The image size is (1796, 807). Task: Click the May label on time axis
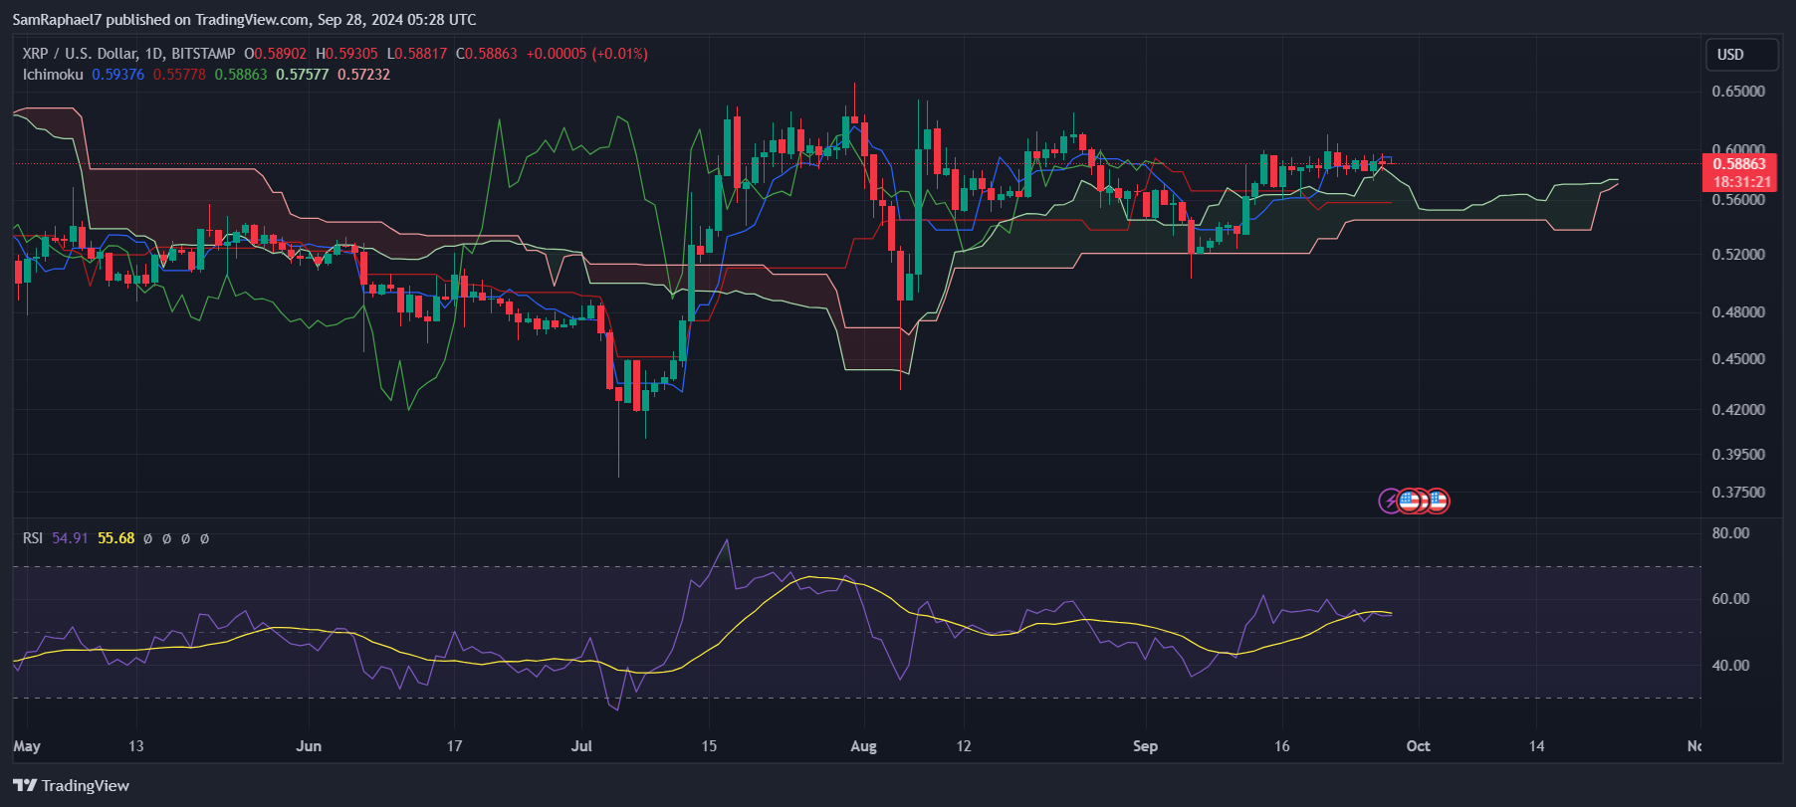[27, 746]
